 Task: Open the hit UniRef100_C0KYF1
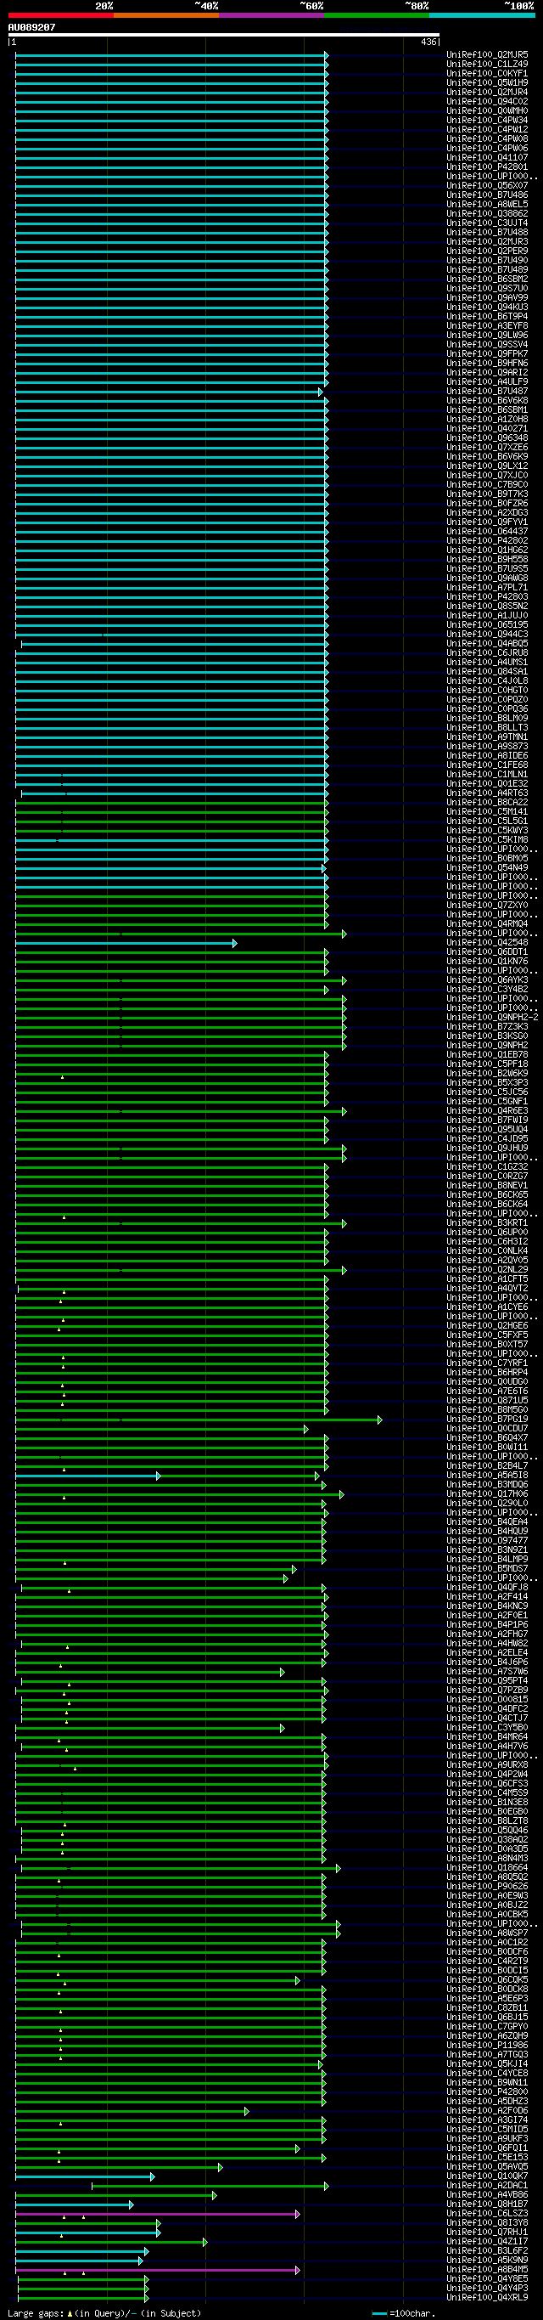coord(487,74)
